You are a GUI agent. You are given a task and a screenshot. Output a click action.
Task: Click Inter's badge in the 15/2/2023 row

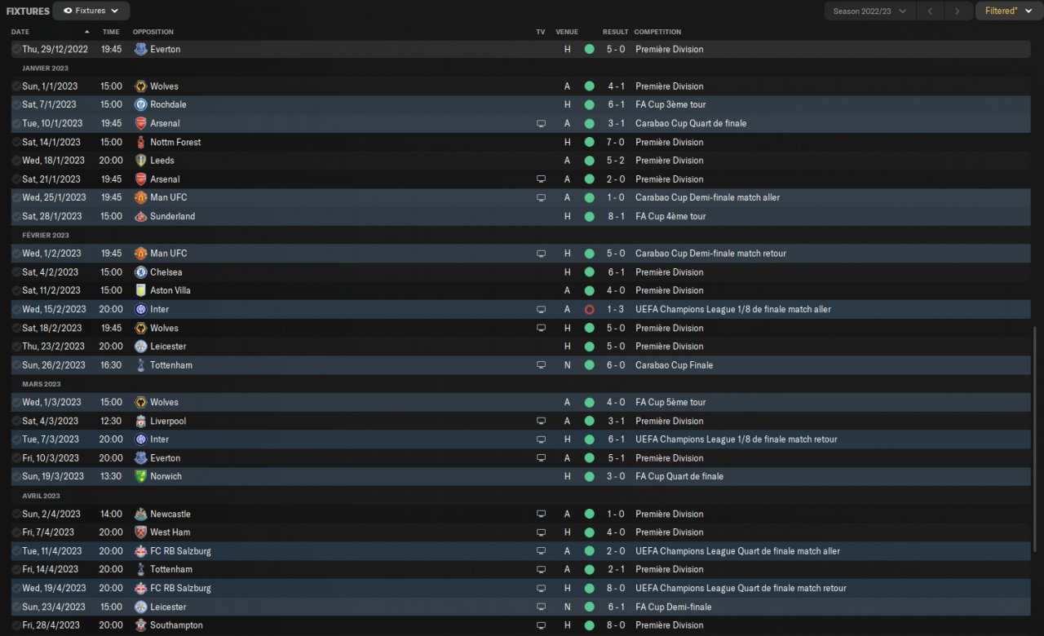coord(140,309)
